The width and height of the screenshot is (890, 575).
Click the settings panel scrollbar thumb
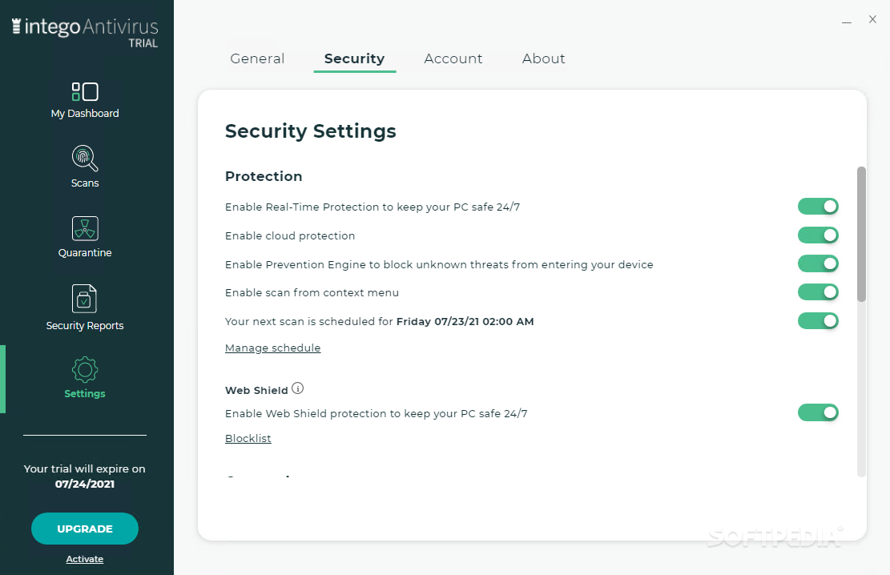click(861, 234)
